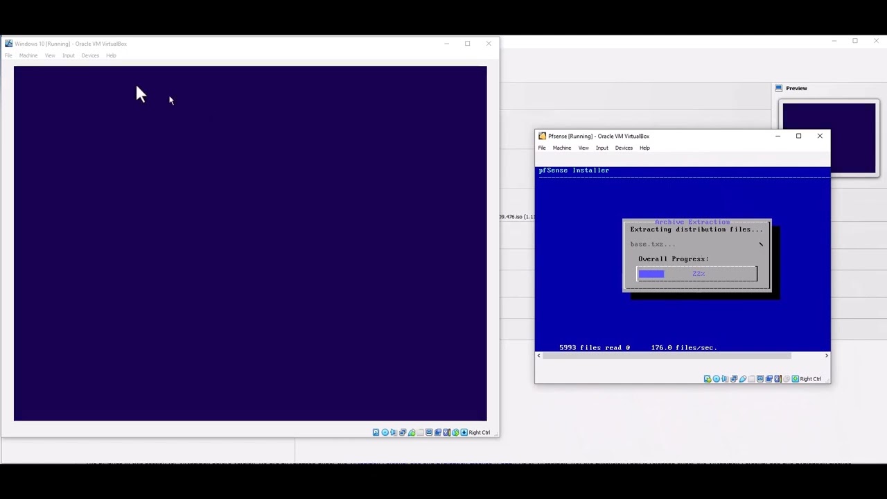Screen dimensions: 887x499
Task: Minimize the Pfsense VM window
Action: [778, 136]
